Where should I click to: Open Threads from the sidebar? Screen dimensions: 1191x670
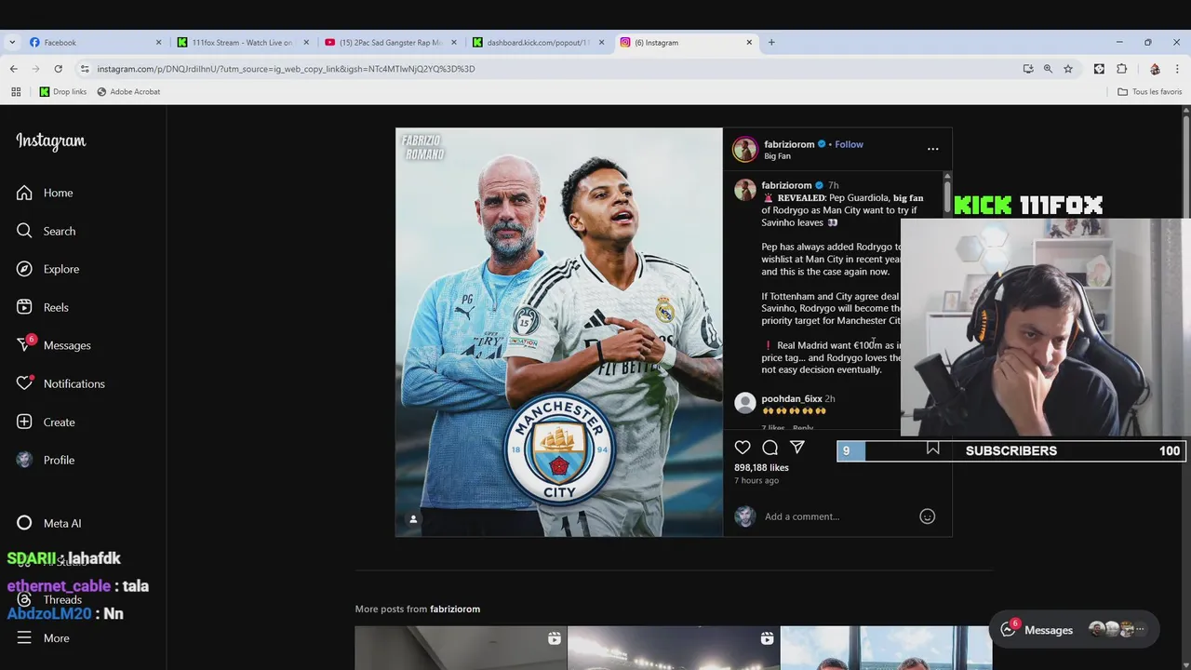pyautogui.click(x=48, y=599)
